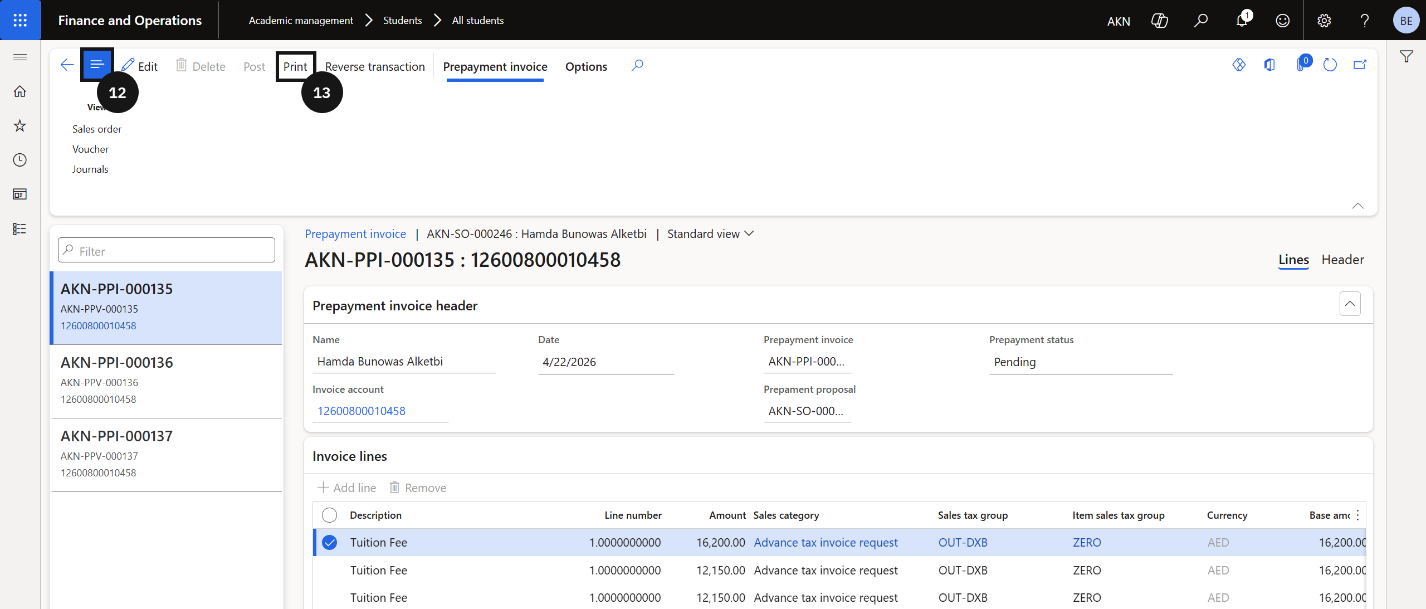Open the app launcher waffle menu
1426x609 pixels.
(20, 20)
